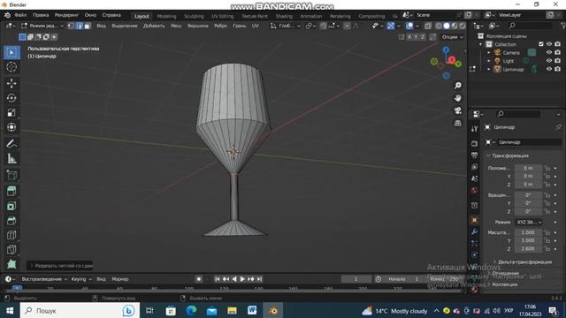Screen dimensions: 566x318
Task: Open the Tool properties tab
Action: pyautogui.click(x=474, y=129)
